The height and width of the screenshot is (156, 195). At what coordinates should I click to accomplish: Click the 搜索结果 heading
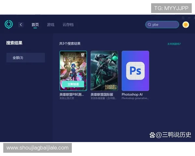(14, 43)
